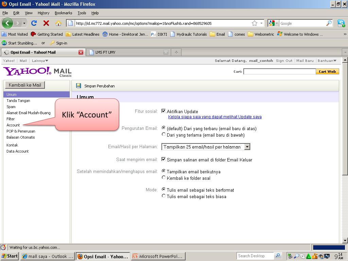This screenshot has height=261, width=348.
Task: Click the Yahoo! Mail Classic logo
Action: click(37, 72)
